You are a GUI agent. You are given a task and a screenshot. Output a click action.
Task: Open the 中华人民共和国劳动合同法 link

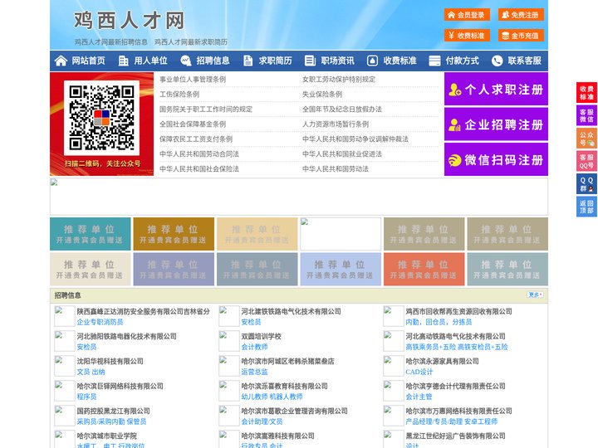click(199, 154)
